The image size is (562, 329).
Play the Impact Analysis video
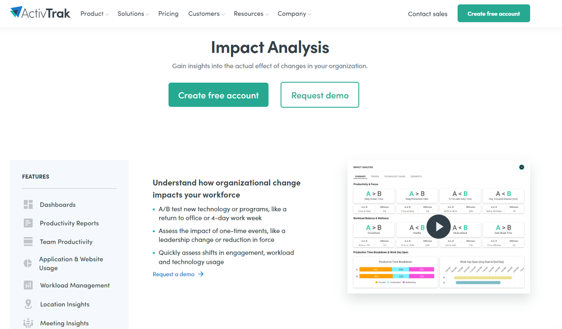pyautogui.click(x=438, y=227)
